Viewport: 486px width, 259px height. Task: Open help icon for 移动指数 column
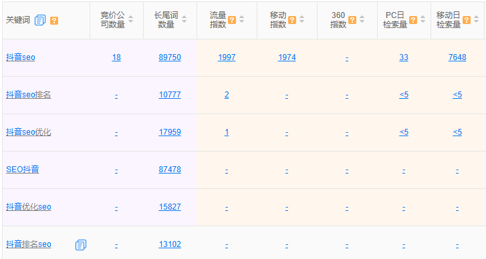[x=292, y=20]
